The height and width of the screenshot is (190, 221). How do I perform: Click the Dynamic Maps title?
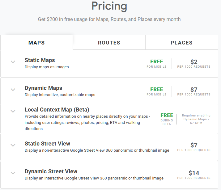click(x=43, y=88)
